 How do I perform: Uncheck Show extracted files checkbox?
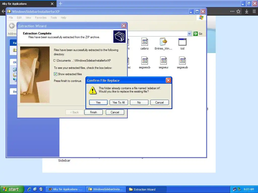(55, 74)
